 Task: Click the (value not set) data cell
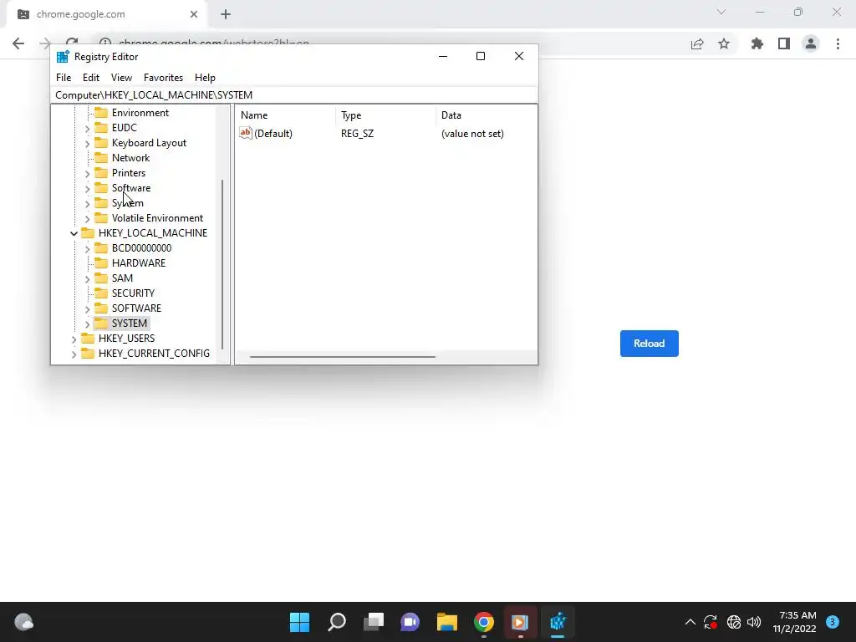tap(472, 134)
